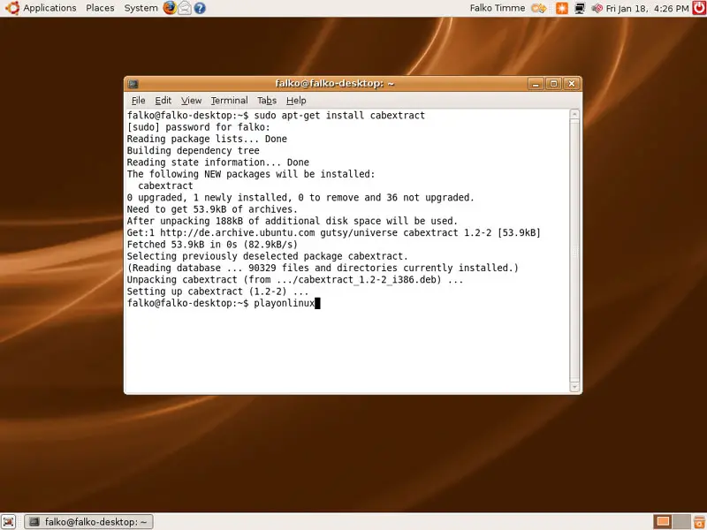Click the clock showing Fri Jan 18, 4:26 PM
The height and width of the screenshot is (530, 707).
[x=647, y=8]
